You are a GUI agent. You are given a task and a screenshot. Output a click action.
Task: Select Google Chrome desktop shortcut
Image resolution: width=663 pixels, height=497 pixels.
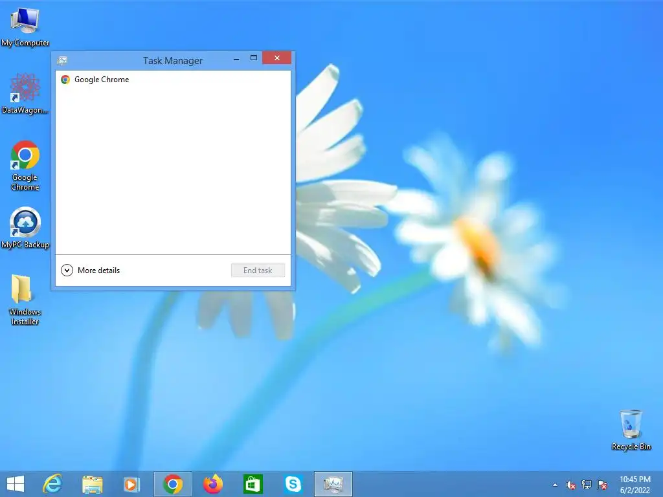pos(25,165)
